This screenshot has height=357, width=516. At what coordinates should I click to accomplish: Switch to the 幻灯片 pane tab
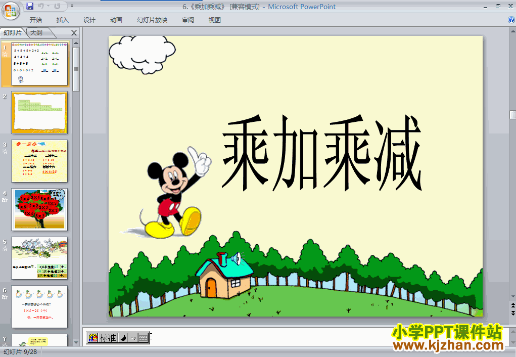(13, 32)
